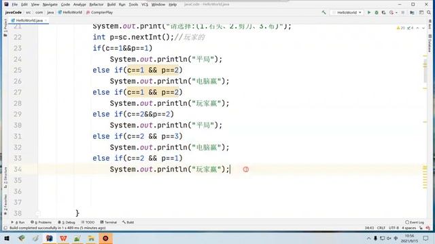Viewport: 435px width, 244px height.
Task: Open the Debug tool window tab
Action: coord(67,222)
